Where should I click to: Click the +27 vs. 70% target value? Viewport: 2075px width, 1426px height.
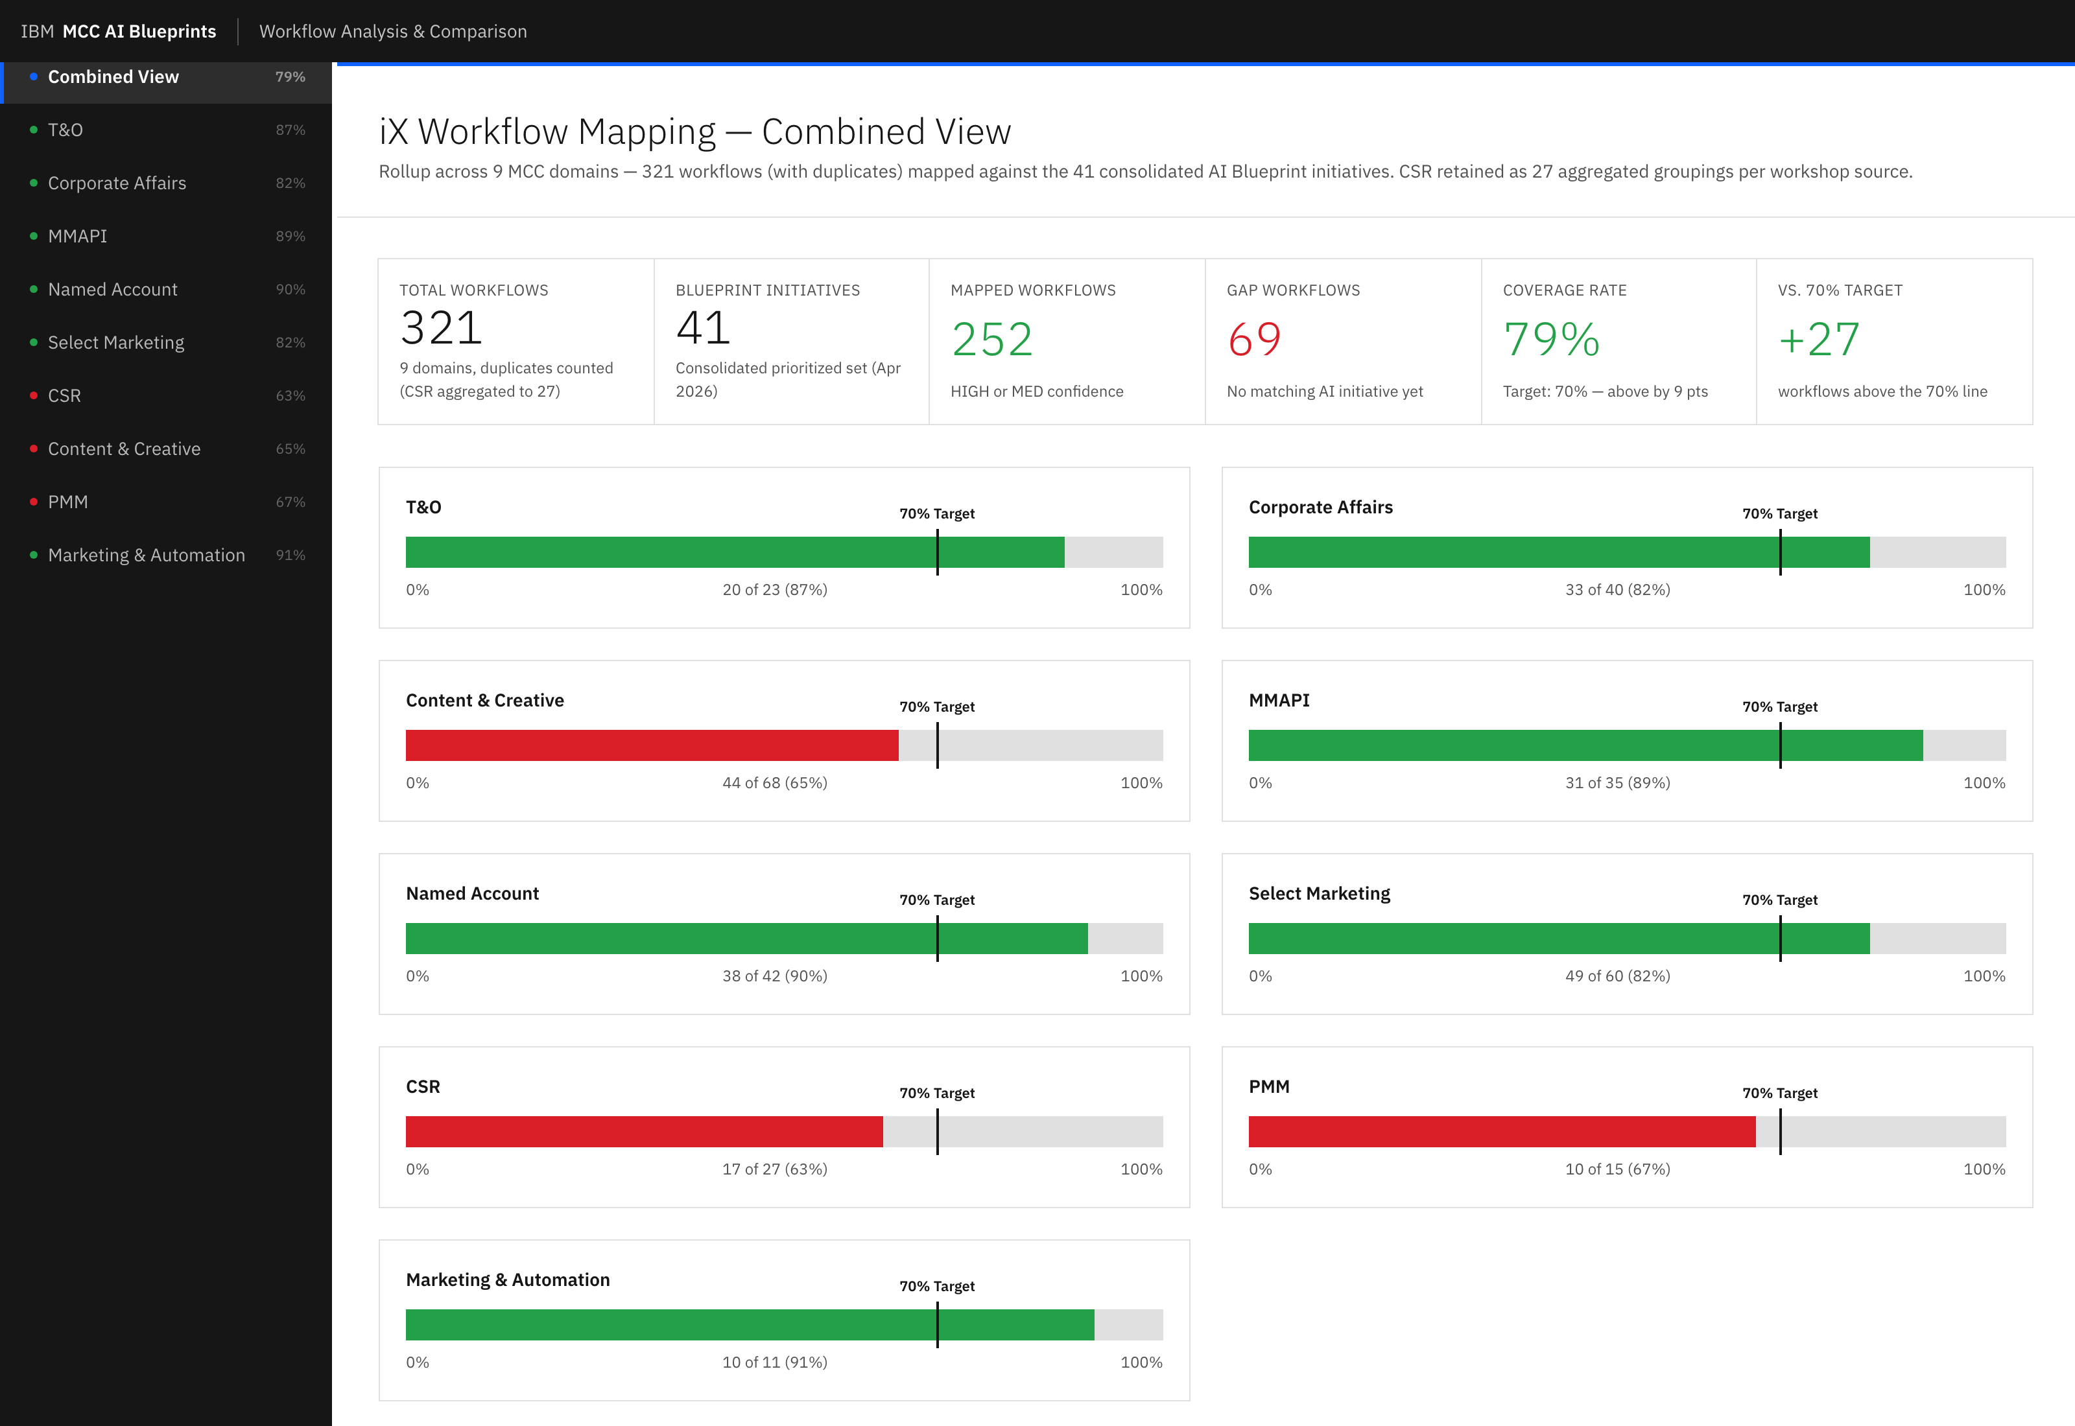1820,340
